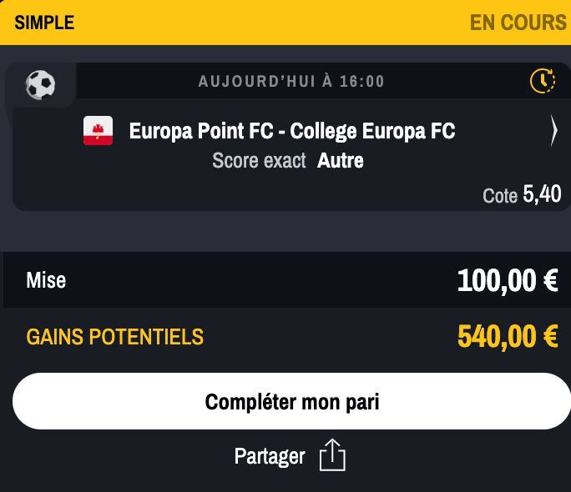Click the soccer ball sport icon
Viewport: 571px width, 492px height.
click(40, 85)
